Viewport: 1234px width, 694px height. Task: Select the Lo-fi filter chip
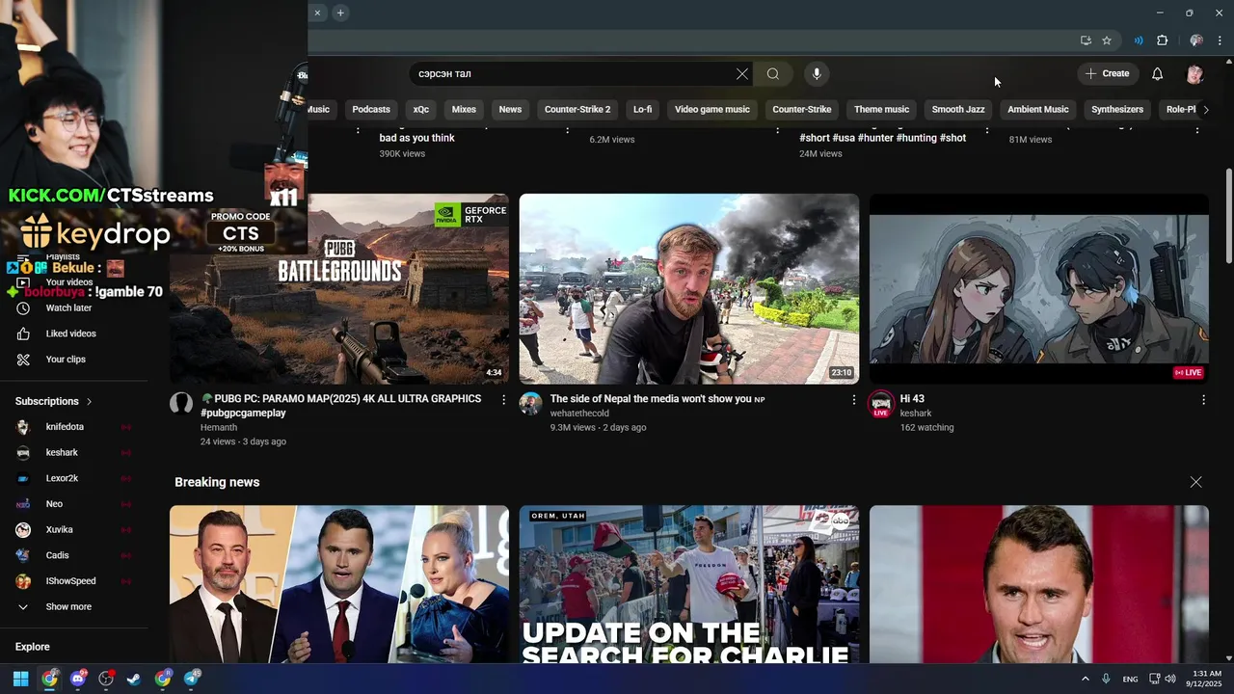tap(643, 110)
